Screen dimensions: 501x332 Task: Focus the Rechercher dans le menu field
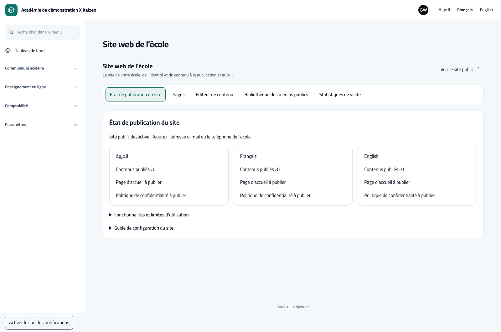point(42,32)
